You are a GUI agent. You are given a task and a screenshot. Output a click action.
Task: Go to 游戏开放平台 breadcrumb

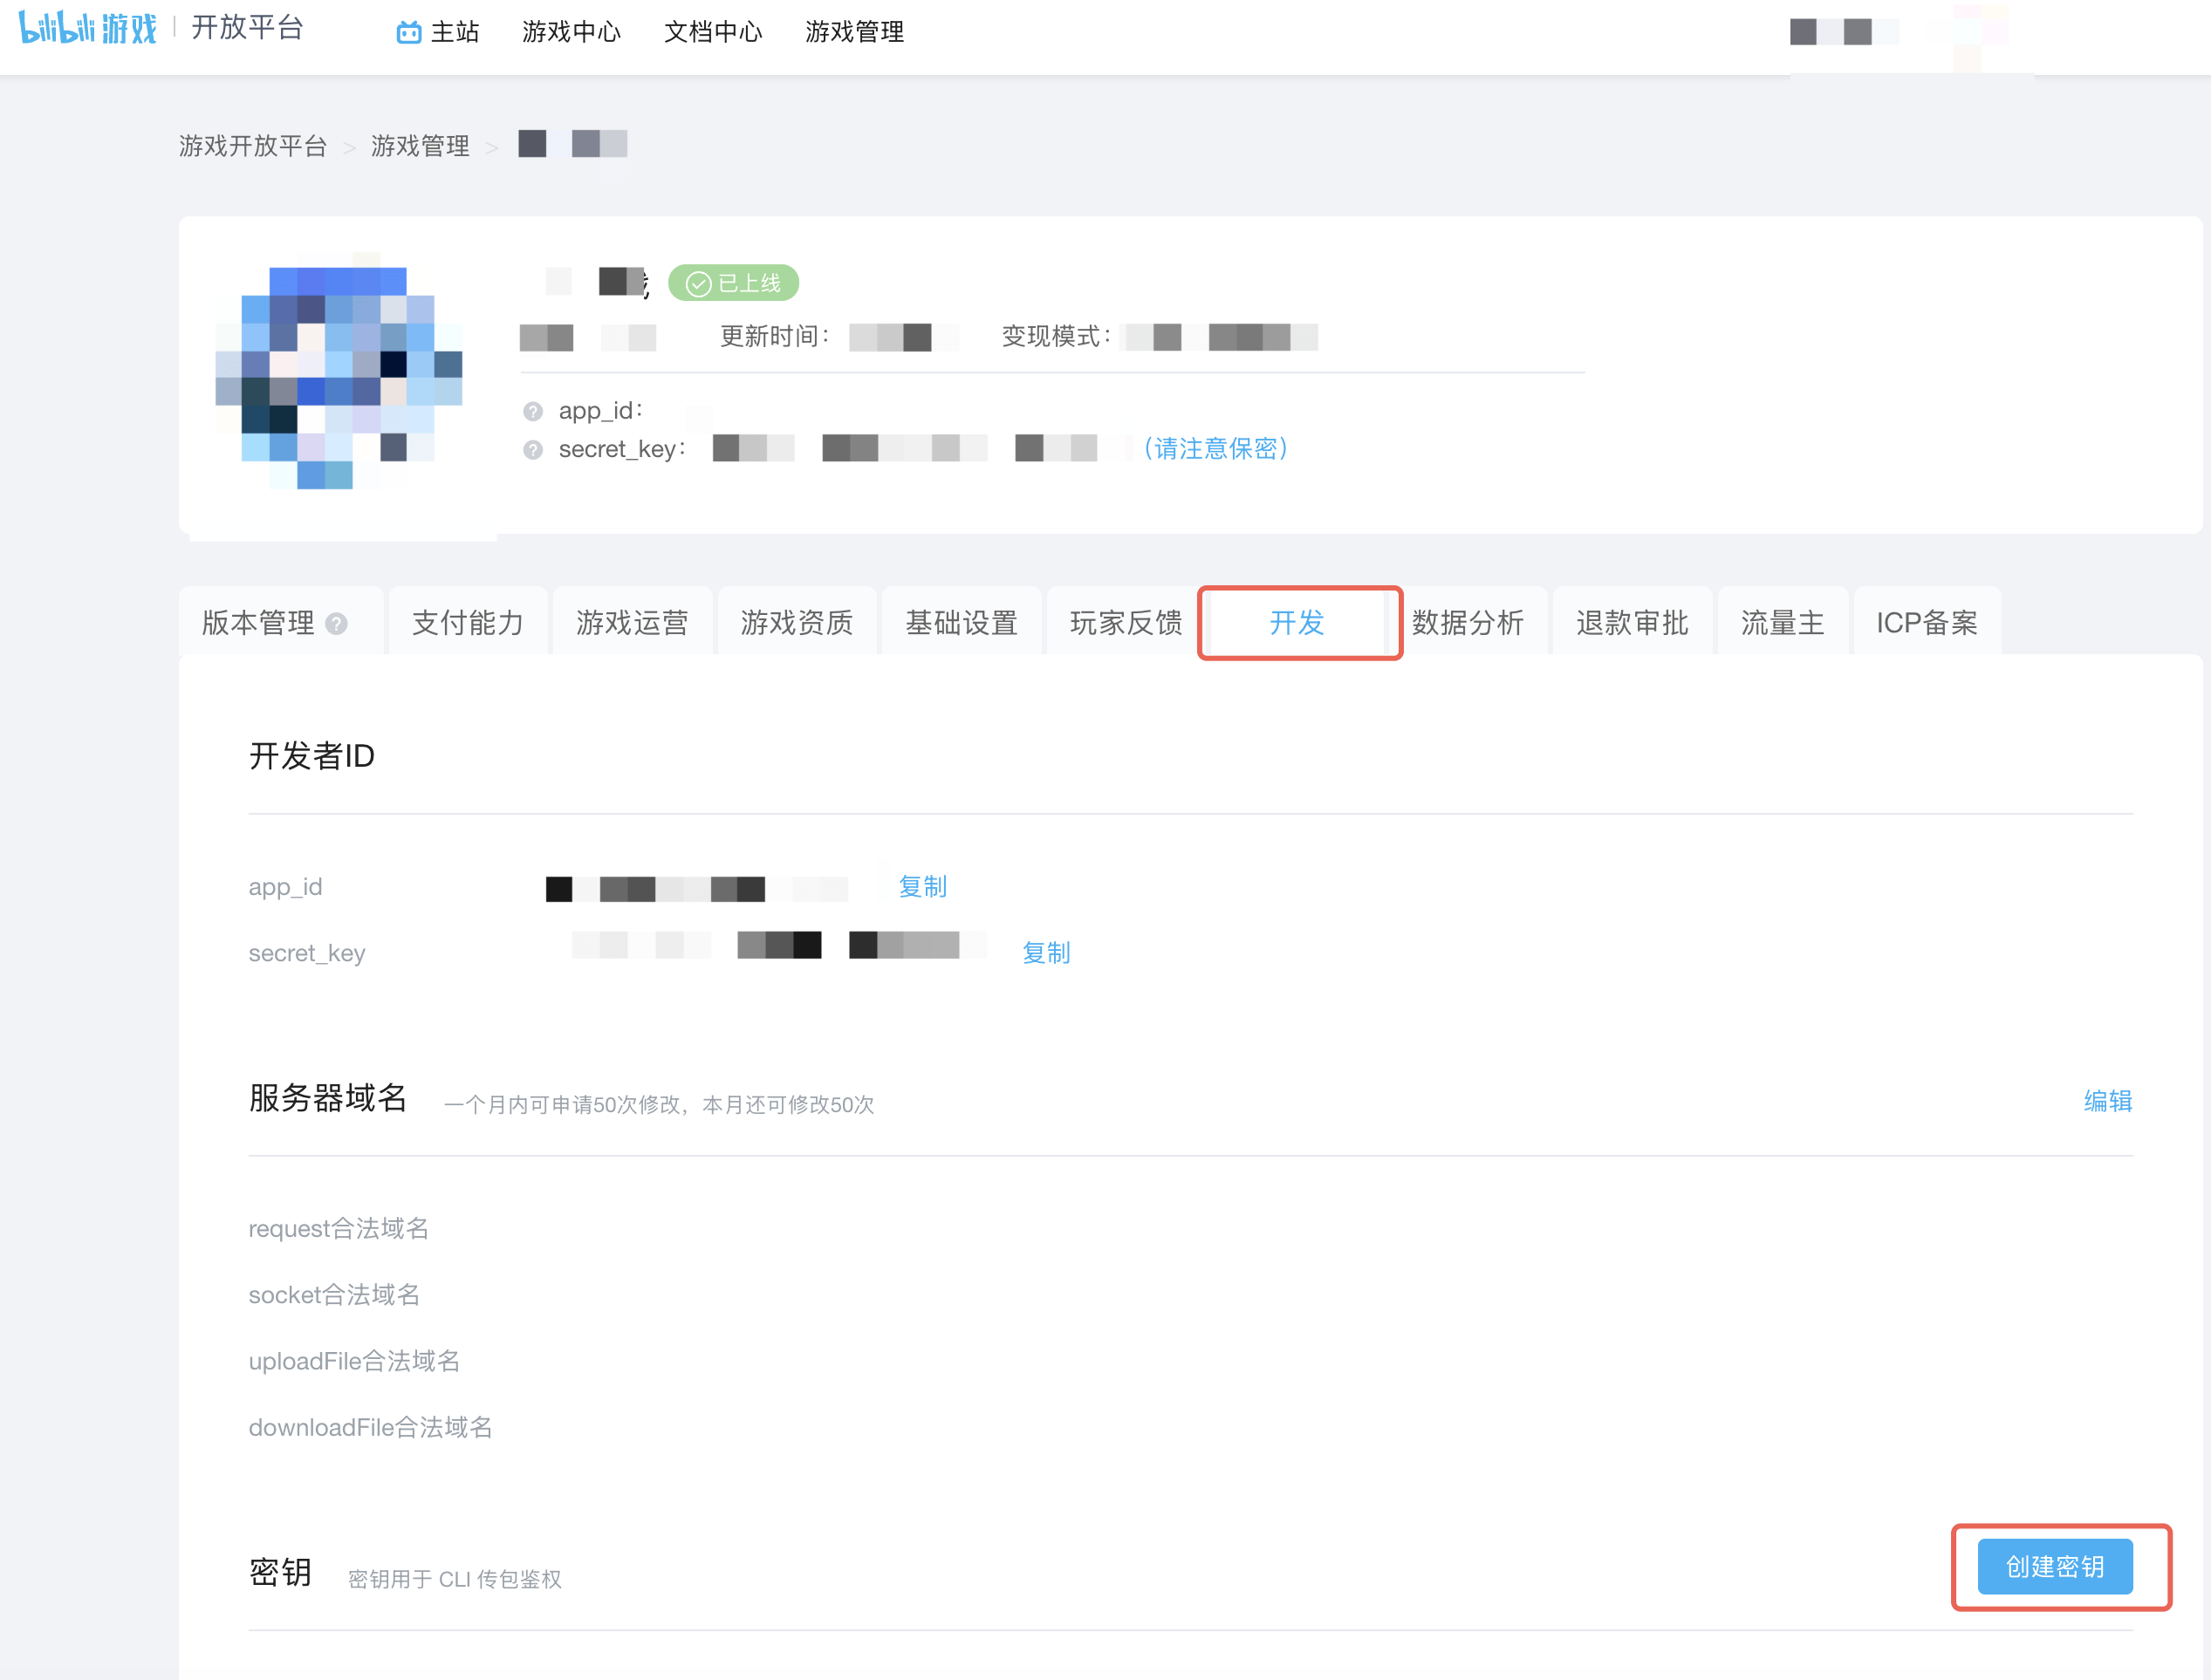[x=253, y=146]
